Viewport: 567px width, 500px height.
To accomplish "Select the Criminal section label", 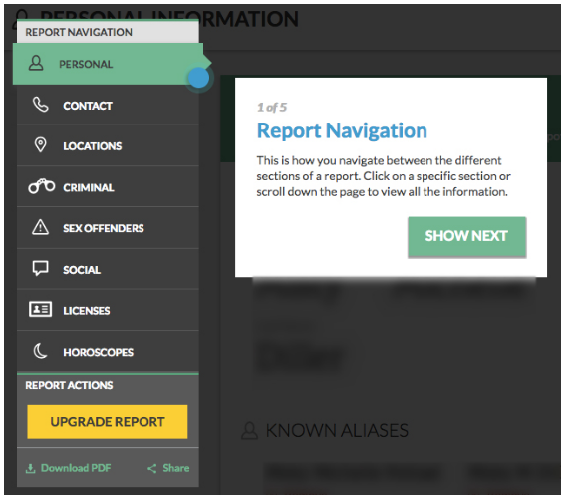I will click(x=89, y=187).
